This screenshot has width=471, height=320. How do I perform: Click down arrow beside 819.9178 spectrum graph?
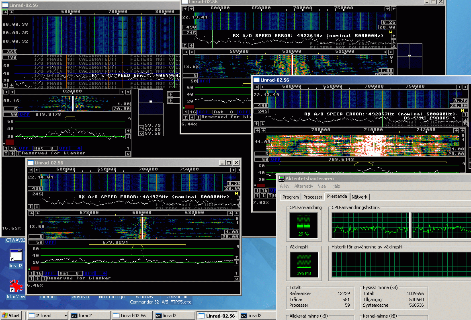pyautogui.click(x=128, y=136)
